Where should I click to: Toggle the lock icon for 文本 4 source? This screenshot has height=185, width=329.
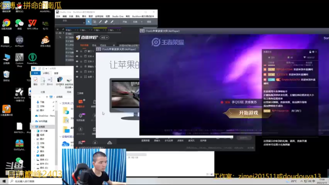tap(81, 56)
